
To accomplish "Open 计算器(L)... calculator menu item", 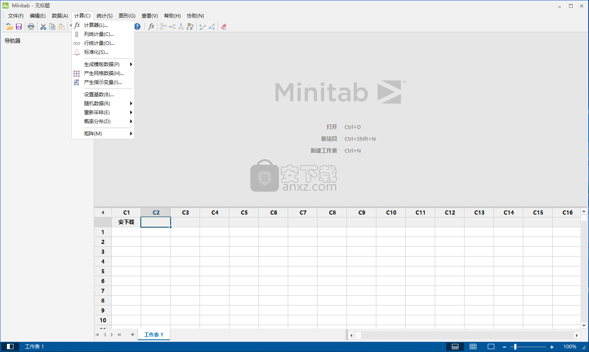I will [103, 25].
